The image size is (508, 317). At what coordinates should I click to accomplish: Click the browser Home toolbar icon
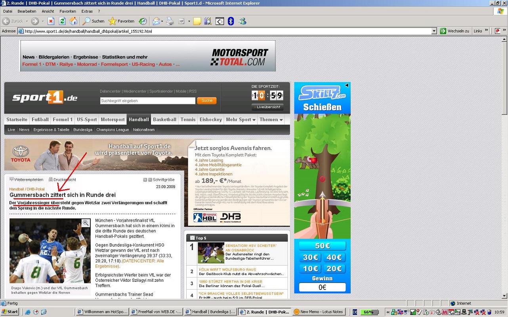coord(73,21)
